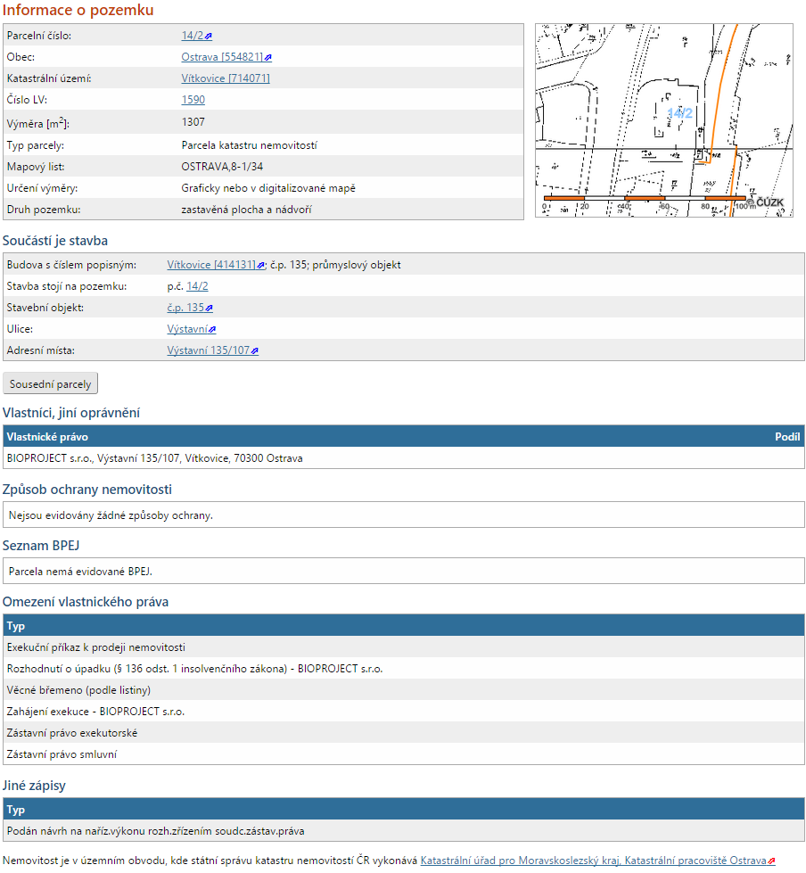Open Katastrální úřad pro Moravskoslezský kraj link
This screenshot has width=806, height=873.
coord(594,861)
